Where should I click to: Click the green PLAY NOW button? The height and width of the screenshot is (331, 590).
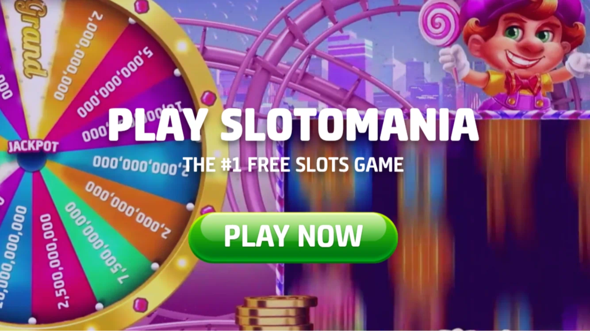click(x=293, y=237)
